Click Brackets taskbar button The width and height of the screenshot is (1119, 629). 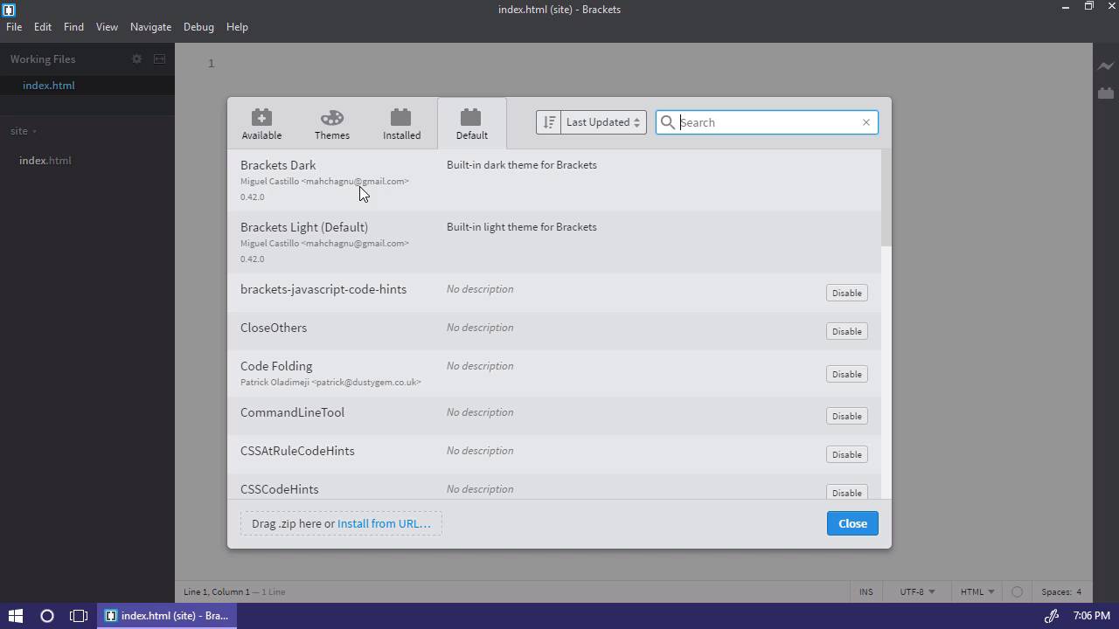tap(166, 616)
